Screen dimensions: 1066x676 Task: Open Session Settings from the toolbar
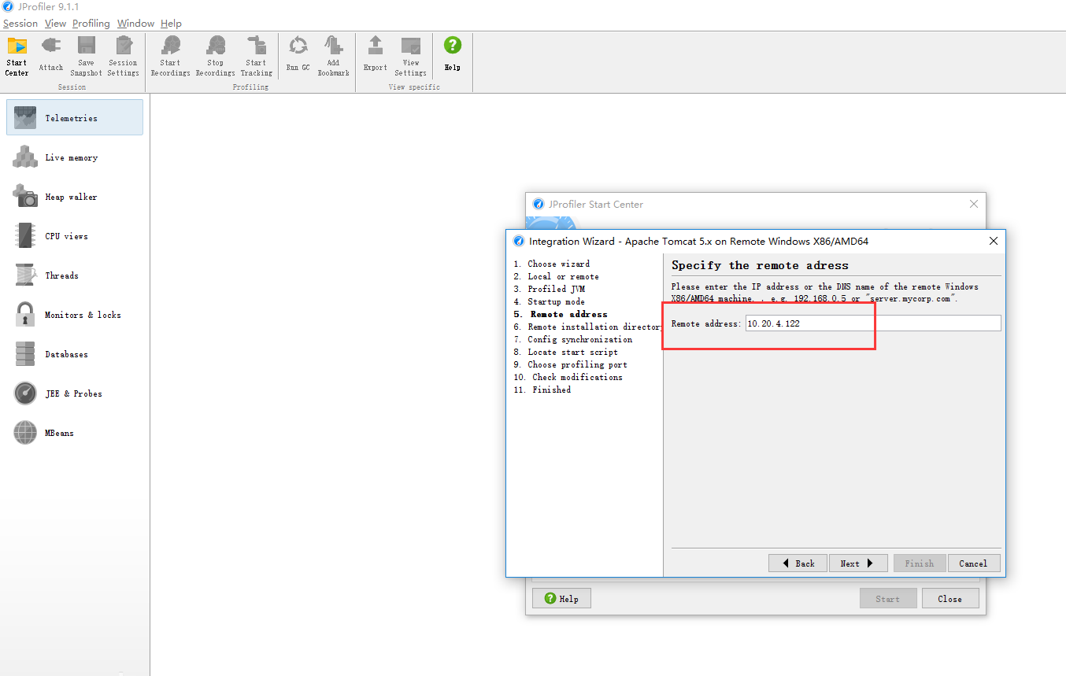tap(123, 56)
